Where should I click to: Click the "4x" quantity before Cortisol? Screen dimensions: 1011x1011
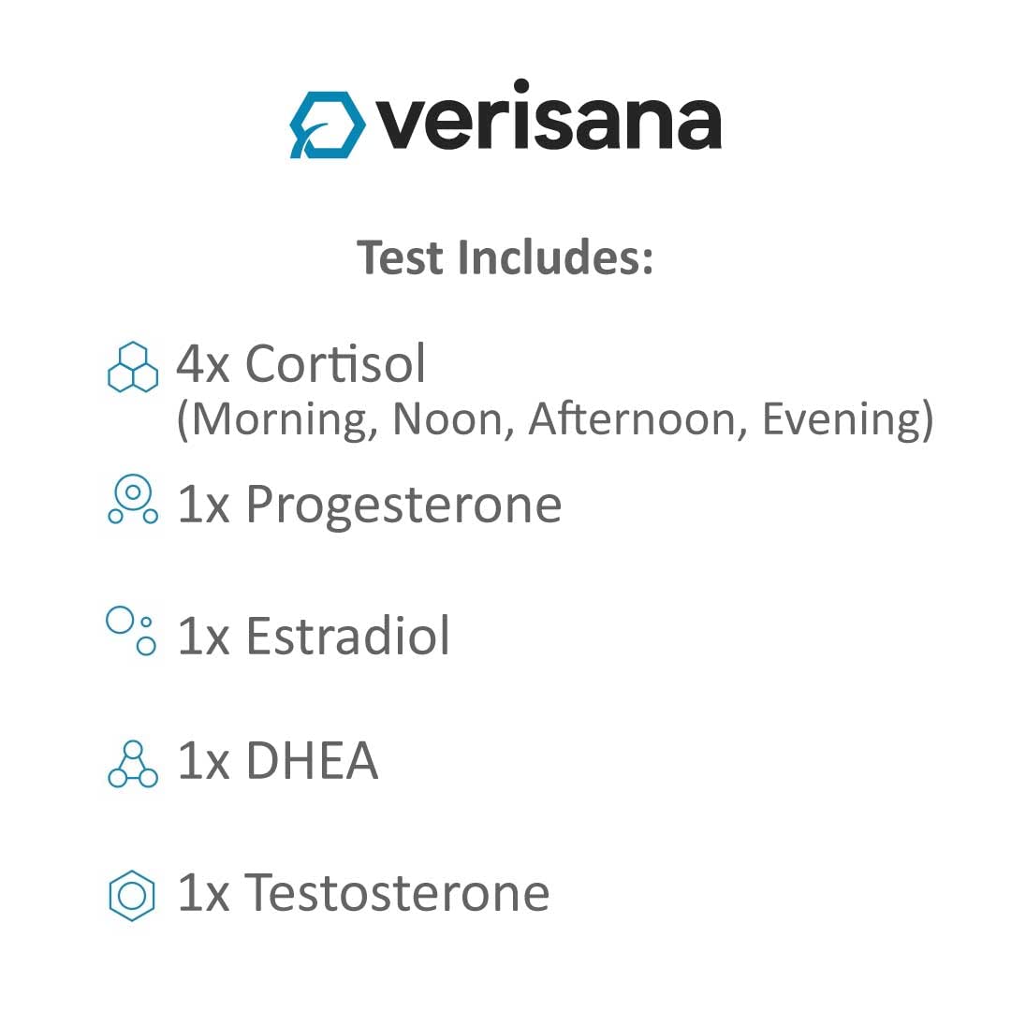(203, 363)
